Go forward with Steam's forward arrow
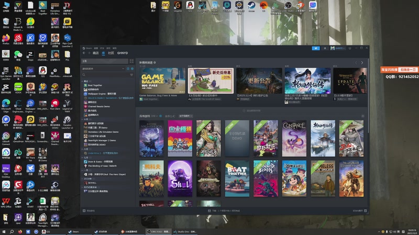This screenshot has width=419, height=235. click(89, 53)
